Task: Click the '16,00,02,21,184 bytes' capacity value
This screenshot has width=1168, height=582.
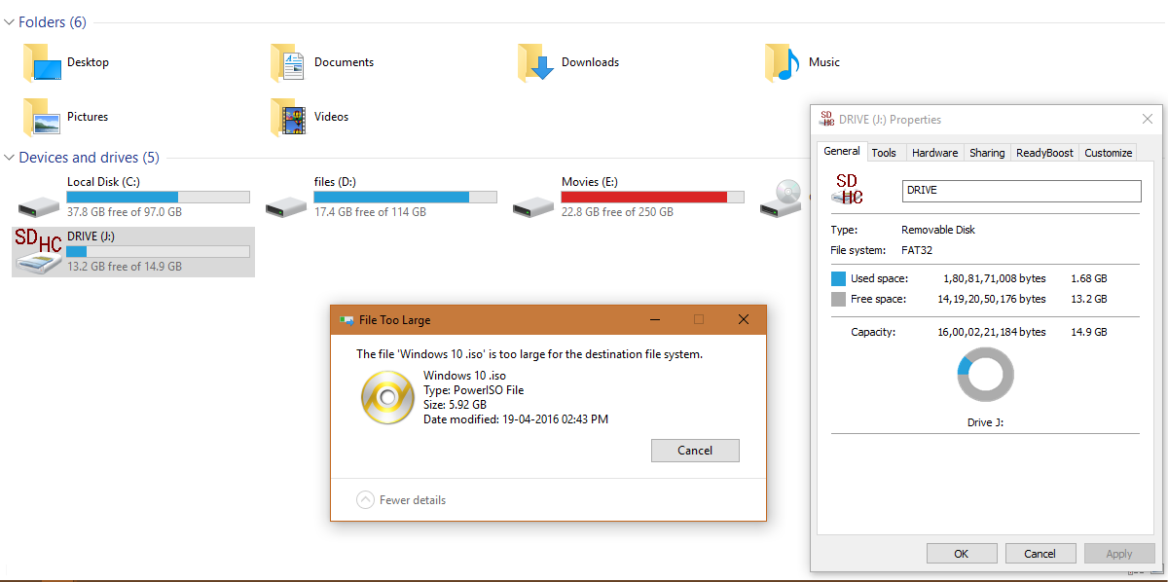Action: click(x=992, y=332)
